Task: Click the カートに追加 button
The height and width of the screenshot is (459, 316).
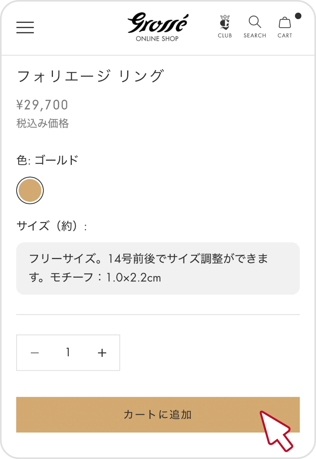Action: pos(158,414)
